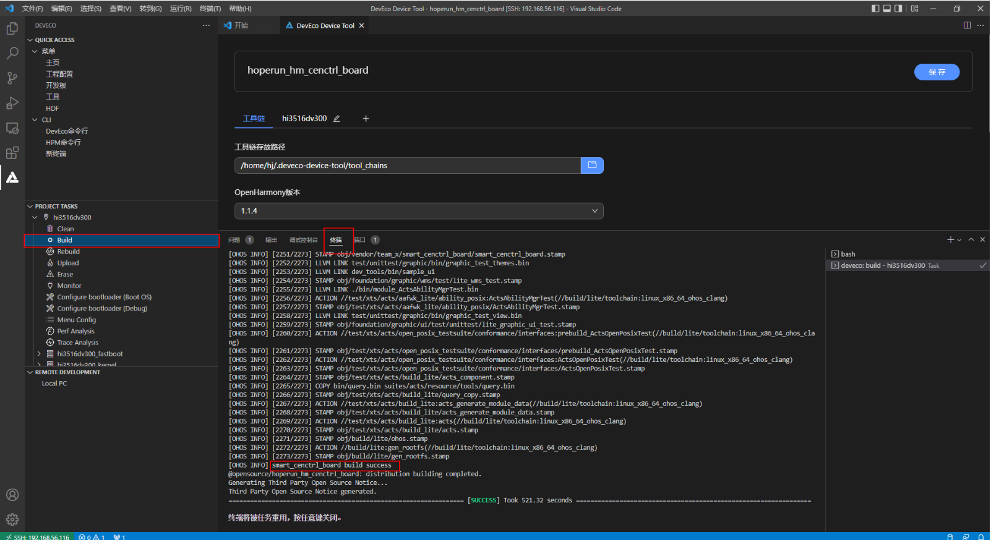Select the 工具链 tab

click(x=254, y=119)
